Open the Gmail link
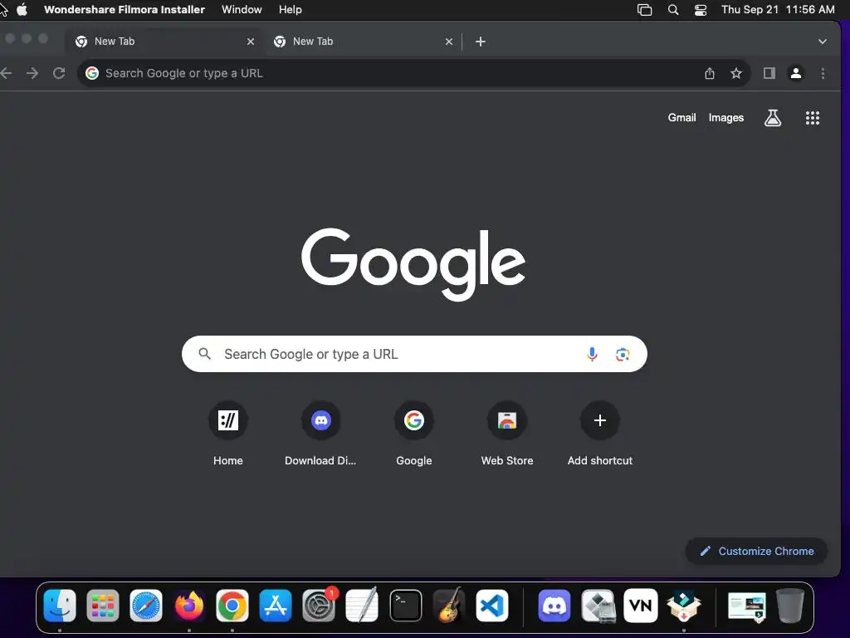 pos(681,118)
